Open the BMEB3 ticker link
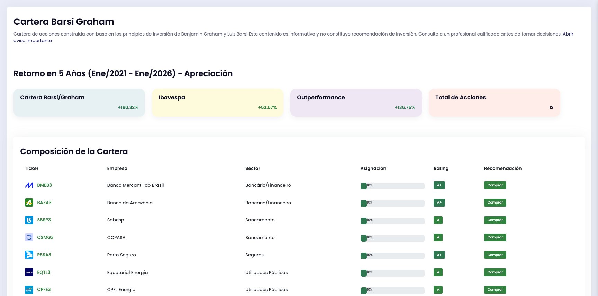This screenshot has height=296, width=598. click(45, 185)
